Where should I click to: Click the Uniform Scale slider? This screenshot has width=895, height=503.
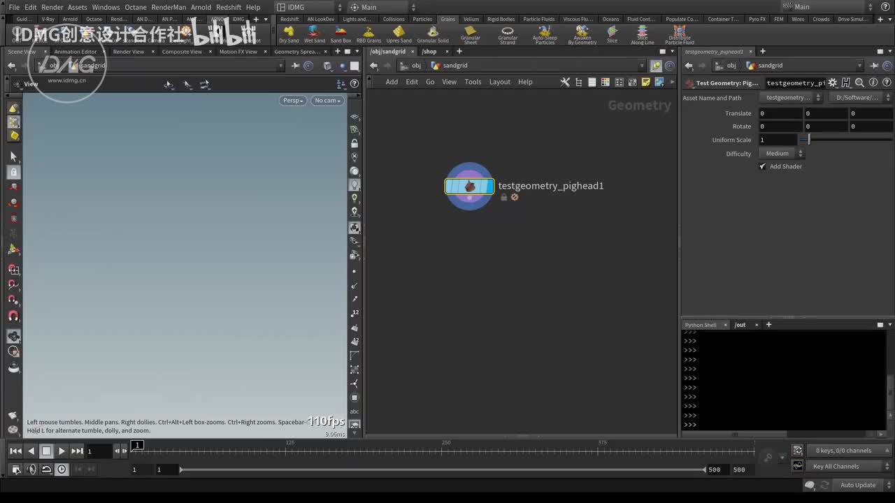point(809,140)
